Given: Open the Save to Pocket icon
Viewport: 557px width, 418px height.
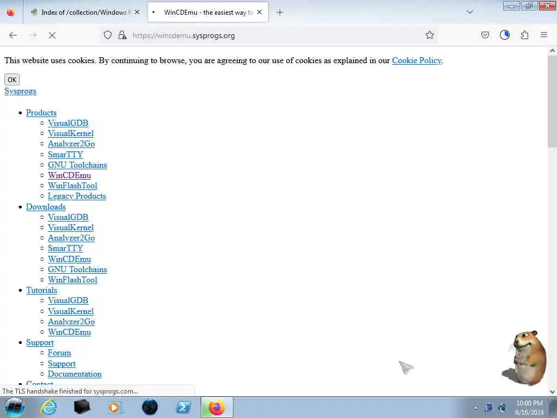Looking at the screenshot, I should point(485,35).
